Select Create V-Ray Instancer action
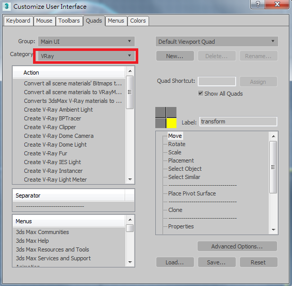This screenshot has width=292, height=286. [53, 171]
